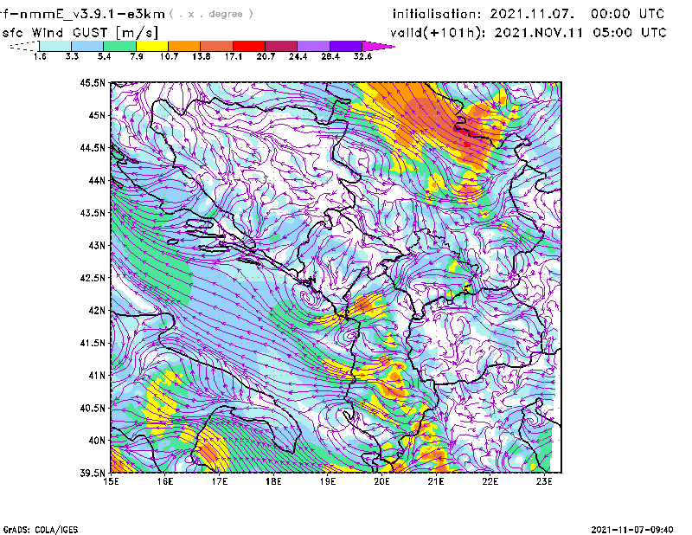This screenshot has width=692, height=535.
Task: Click the 41.5N latitude label
Action: pos(93,343)
